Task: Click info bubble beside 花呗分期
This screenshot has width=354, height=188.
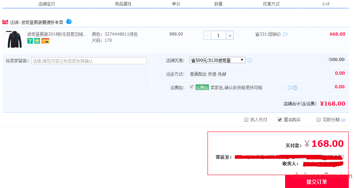Action: (x=343, y=120)
